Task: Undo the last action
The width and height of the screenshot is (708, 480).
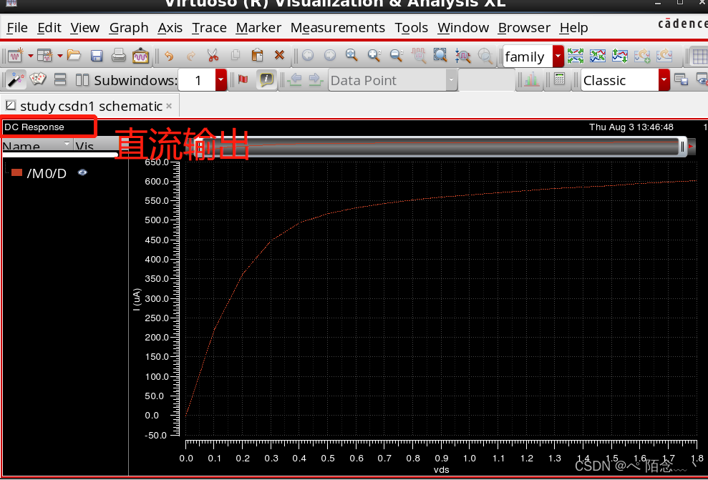Action: 169,56
